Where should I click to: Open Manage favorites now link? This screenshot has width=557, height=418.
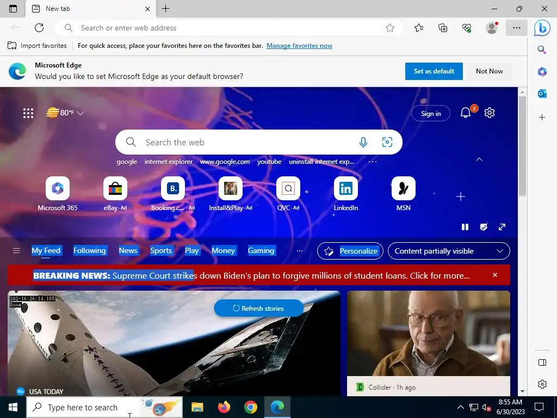(300, 46)
